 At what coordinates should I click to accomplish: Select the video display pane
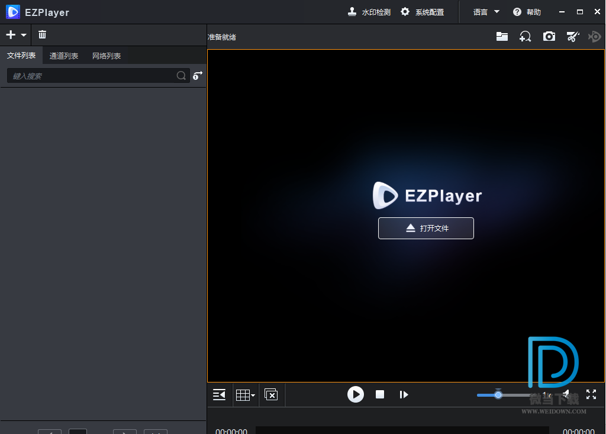406,216
